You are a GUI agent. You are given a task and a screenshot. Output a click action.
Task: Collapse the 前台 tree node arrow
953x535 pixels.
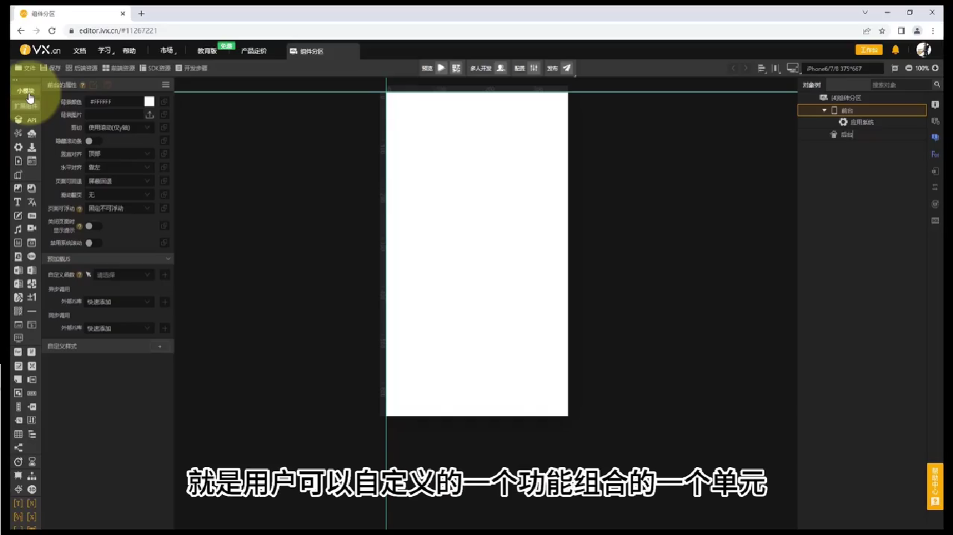pos(824,110)
